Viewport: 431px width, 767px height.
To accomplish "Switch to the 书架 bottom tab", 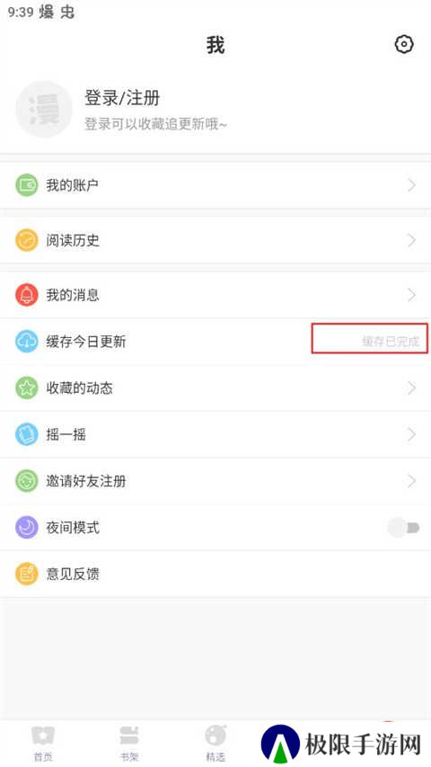I will (x=129, y=743).
